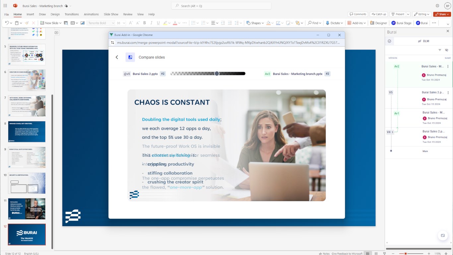Switch to the Insert tab
The height and width of the screenshot is (255, 453).
coord(30,14)
